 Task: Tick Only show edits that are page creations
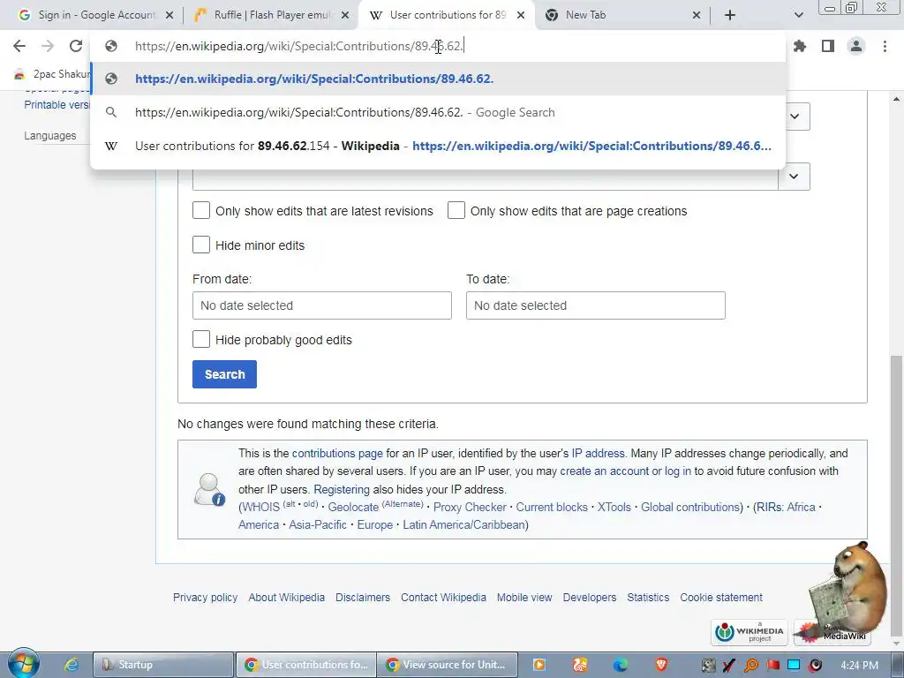456,210
